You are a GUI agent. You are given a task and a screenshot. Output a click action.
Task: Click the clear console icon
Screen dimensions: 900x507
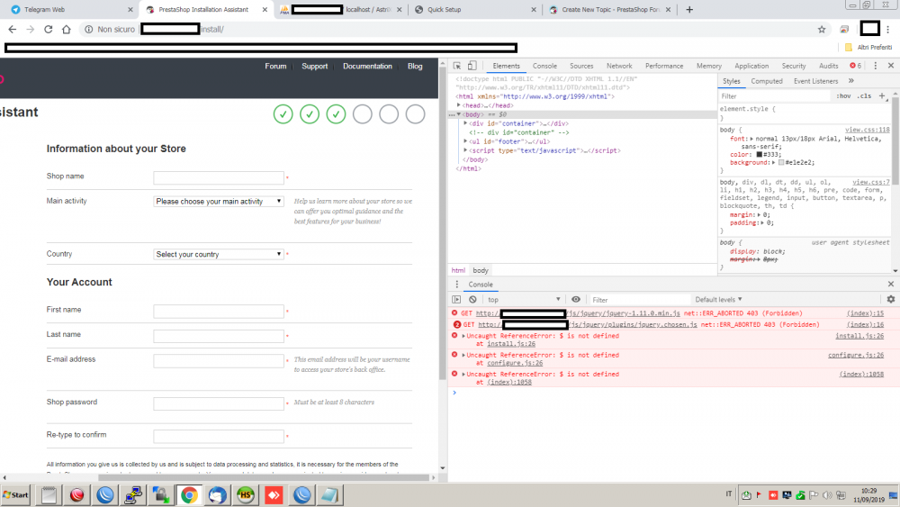coord(472,299)
